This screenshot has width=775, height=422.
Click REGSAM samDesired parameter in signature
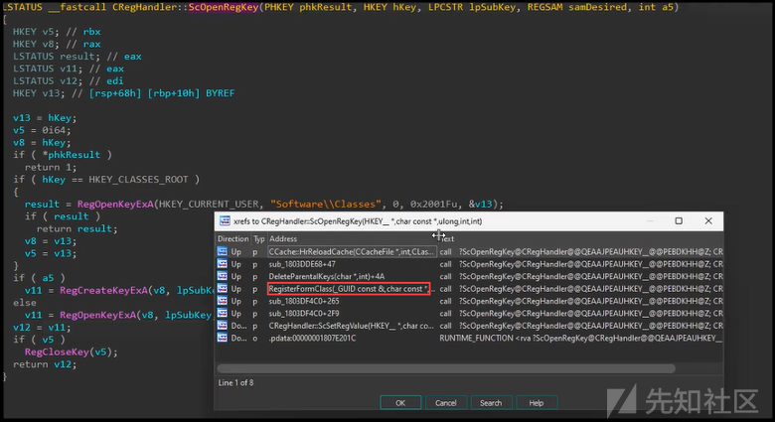point(577,7)
